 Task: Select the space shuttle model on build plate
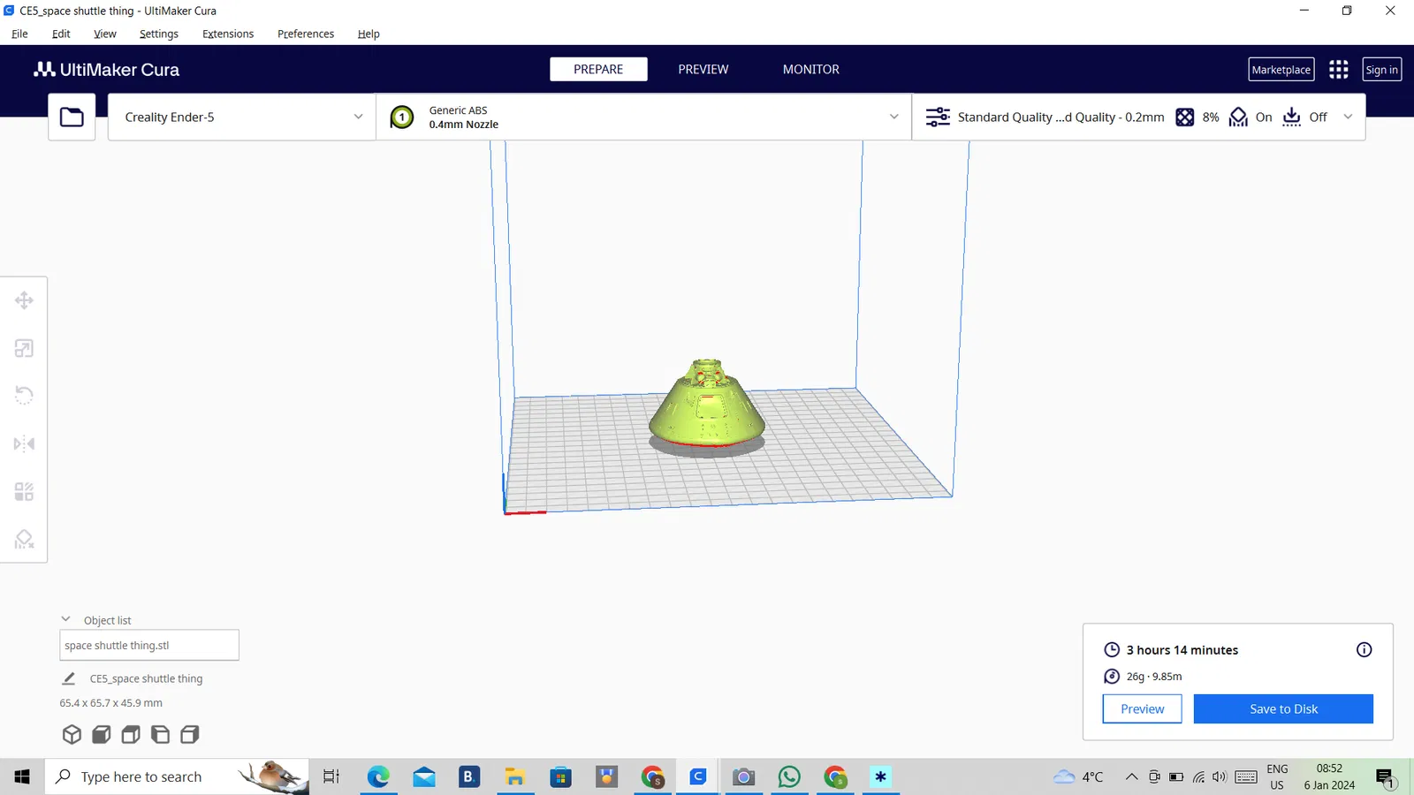coord(707,404)
